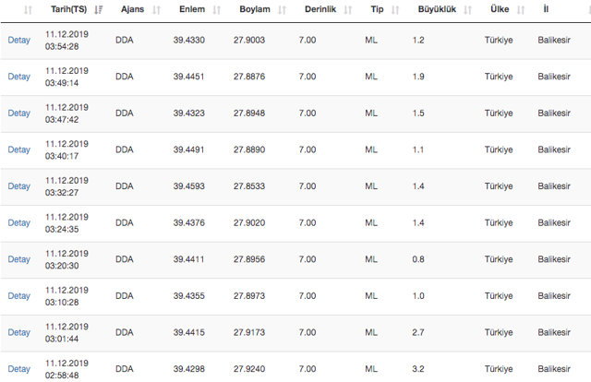
Task: Click the İl column header
Action: click(x=546, y=9)
